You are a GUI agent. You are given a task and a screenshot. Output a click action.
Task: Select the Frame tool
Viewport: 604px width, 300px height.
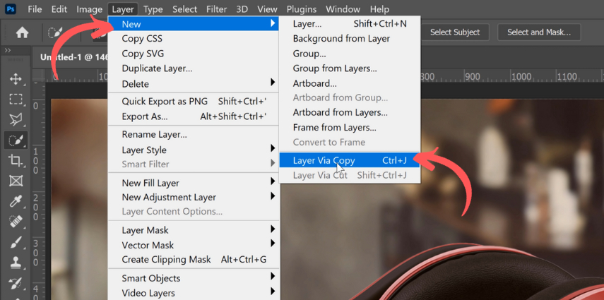(x=16, y=181)
